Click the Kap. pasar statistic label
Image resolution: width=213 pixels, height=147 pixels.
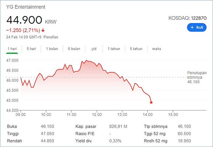point(84,126)
